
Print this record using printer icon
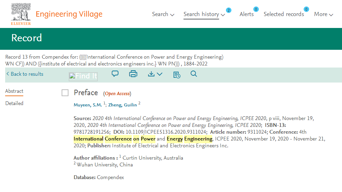pos(133,74)
